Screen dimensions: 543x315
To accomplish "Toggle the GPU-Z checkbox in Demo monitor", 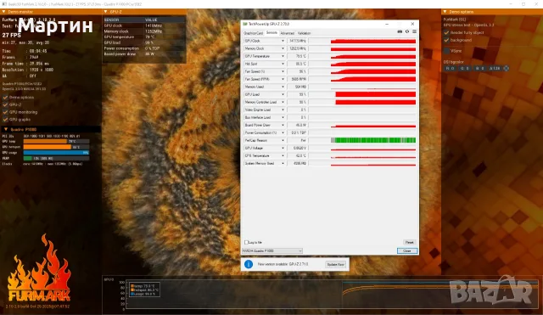I will 5,104.
